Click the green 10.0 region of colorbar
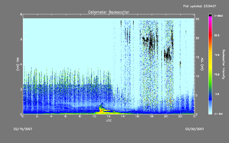The width and height of the screenshot is (229, 143). [210, 75]
